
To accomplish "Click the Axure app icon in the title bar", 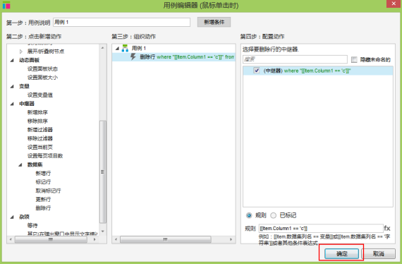I will click(6, 5).
